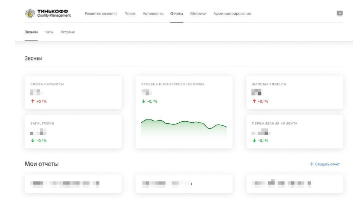
Task: Click the plus icon next to Создать отчет
Action: [311, 164]
